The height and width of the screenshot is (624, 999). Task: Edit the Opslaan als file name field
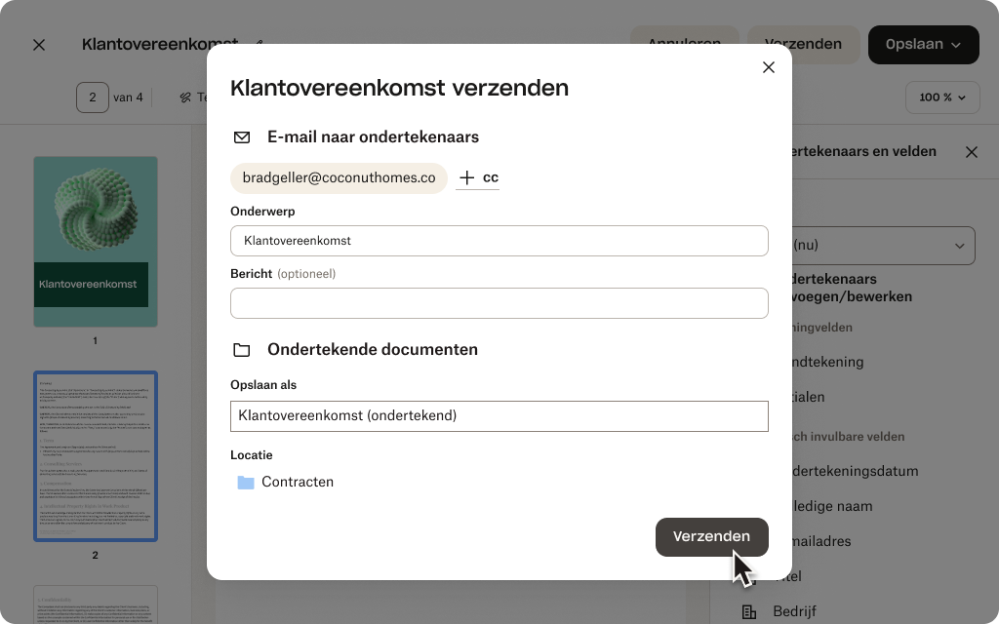pos(499,415)
